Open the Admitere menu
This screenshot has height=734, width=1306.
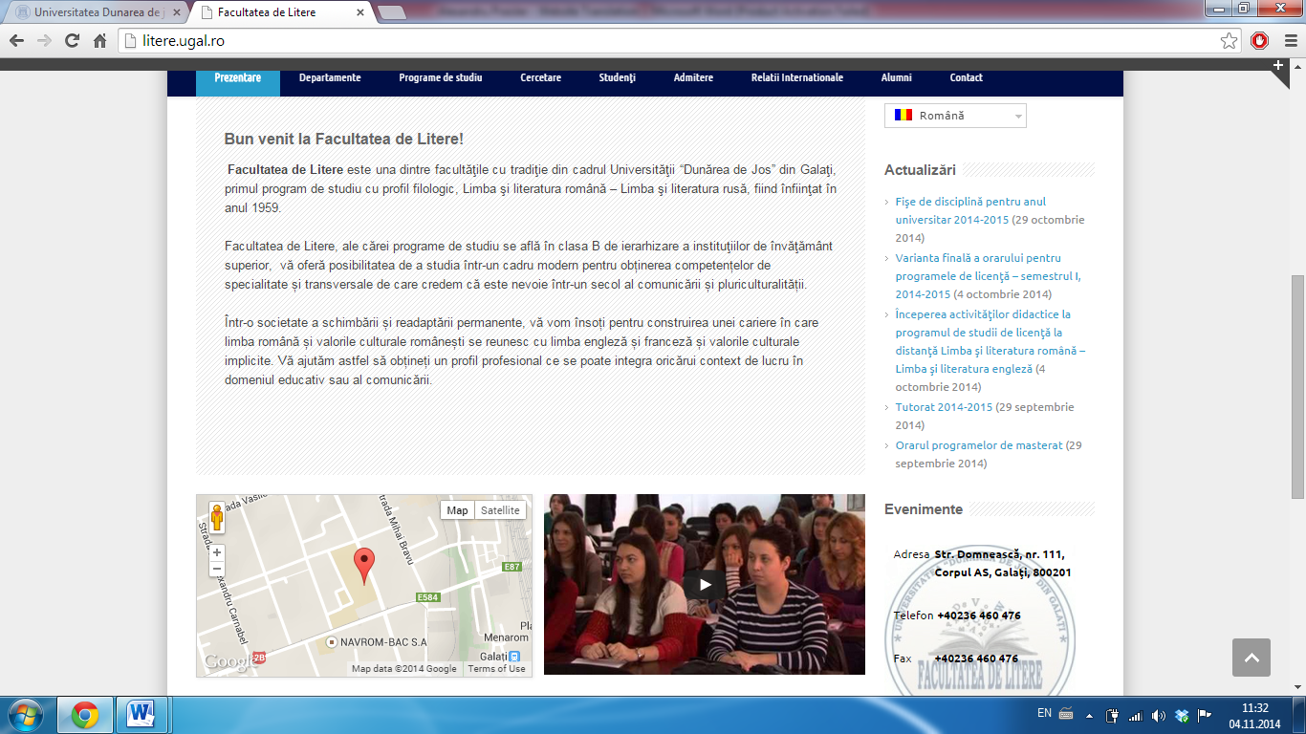coord(693,78)
